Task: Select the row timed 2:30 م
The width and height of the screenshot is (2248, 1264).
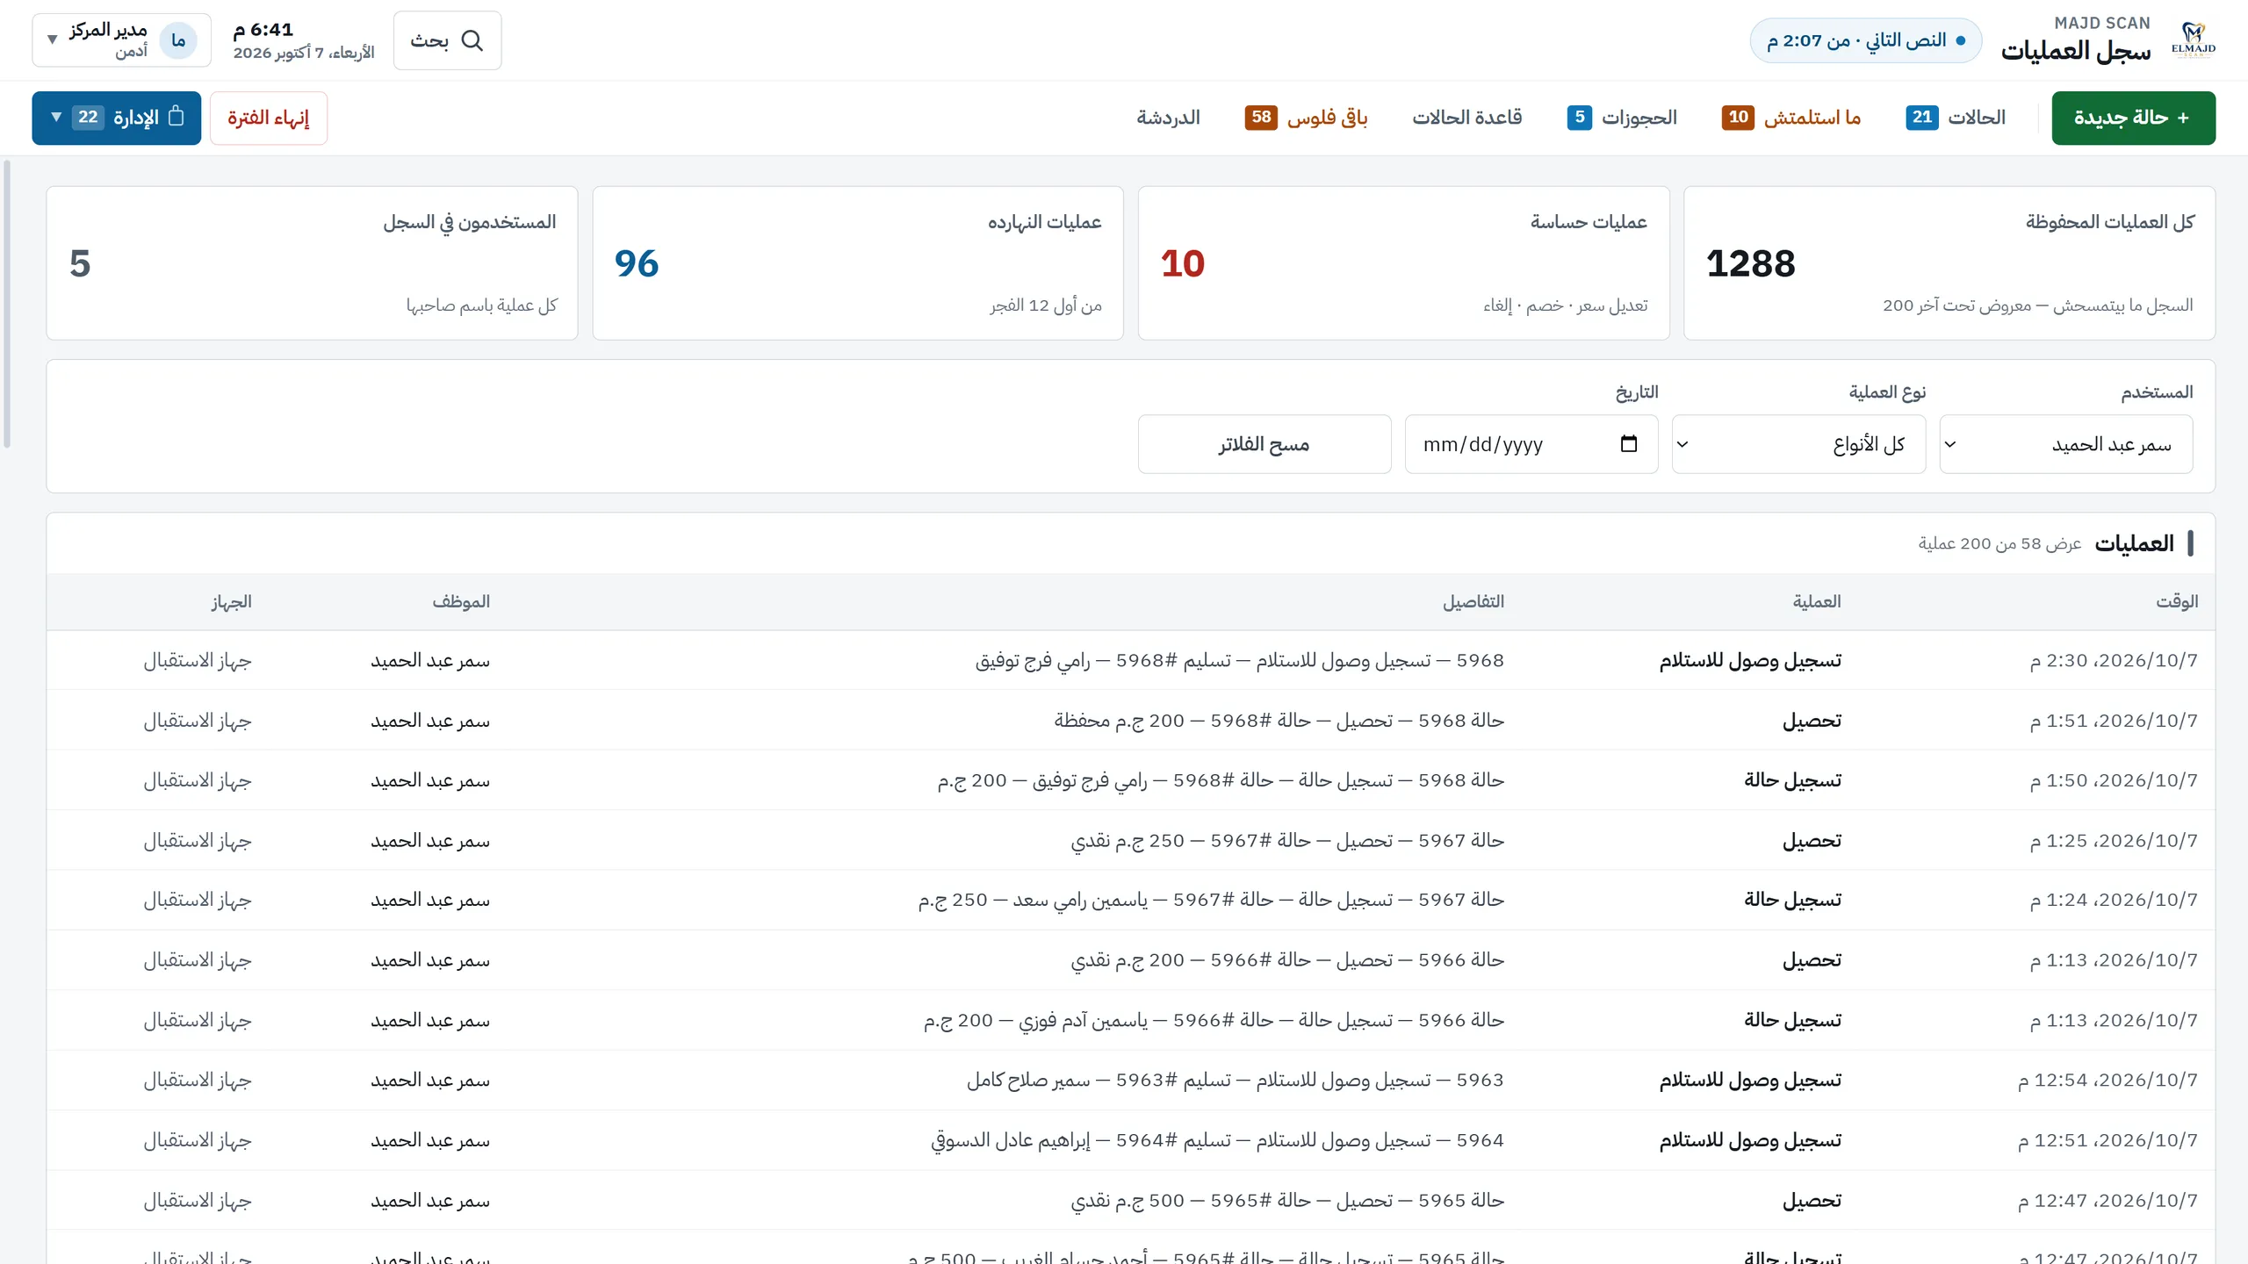Action: click(x=1131, y=660)
